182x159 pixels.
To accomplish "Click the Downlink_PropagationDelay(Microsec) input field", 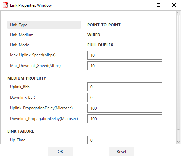I will [x=125, y=119].
